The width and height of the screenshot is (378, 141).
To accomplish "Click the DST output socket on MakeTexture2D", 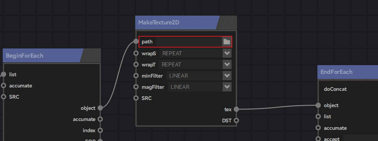I will [x=236, y=120].
